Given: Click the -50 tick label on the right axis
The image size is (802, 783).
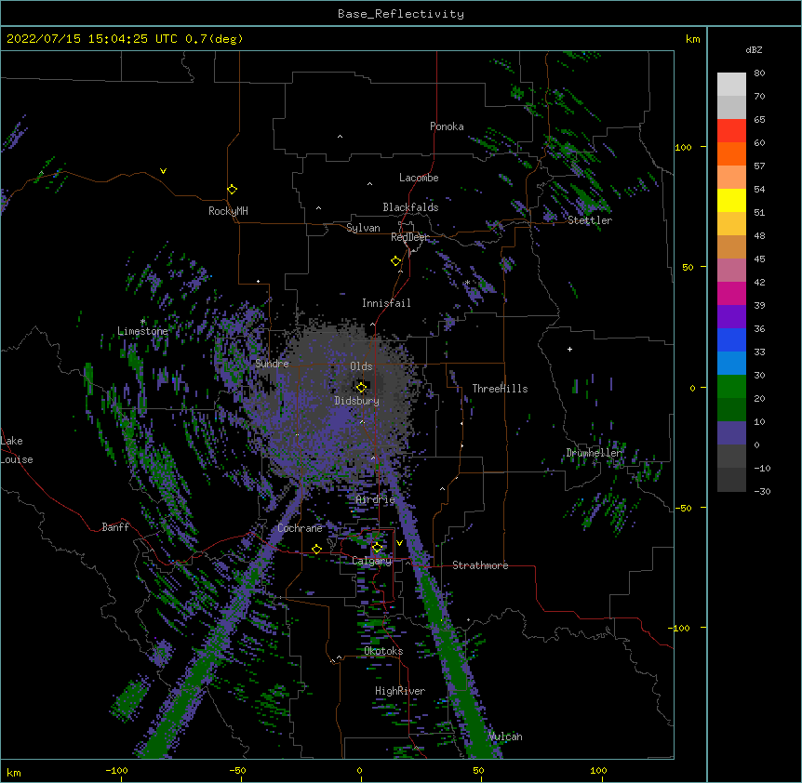Looking at the screenshot, I should point(684,508).
